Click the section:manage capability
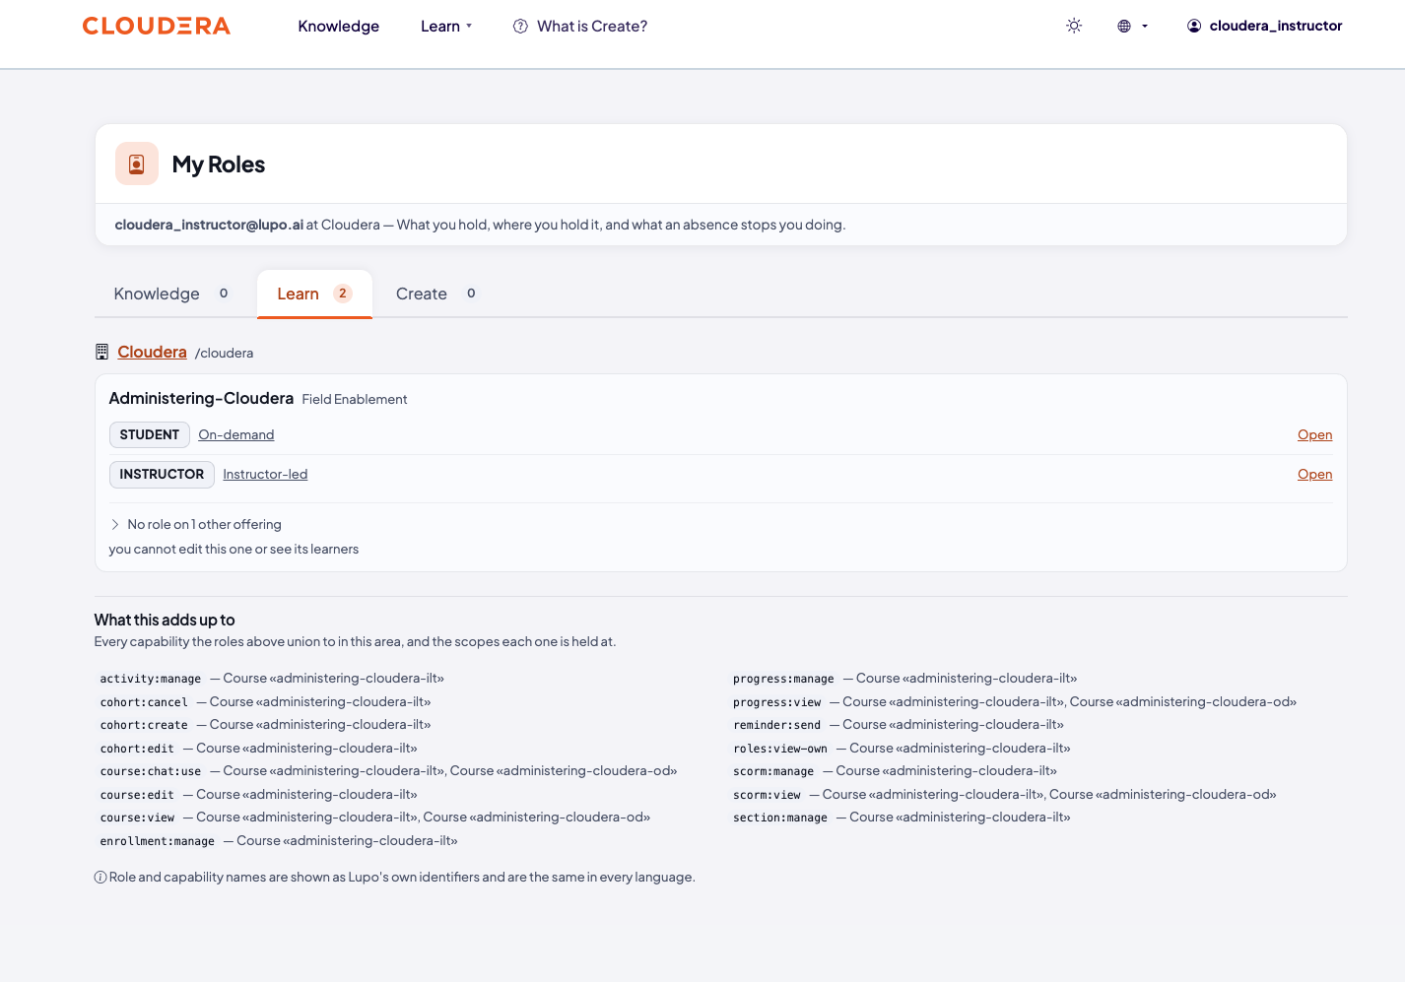This screenshot has width=1405, height=982. 780,818
